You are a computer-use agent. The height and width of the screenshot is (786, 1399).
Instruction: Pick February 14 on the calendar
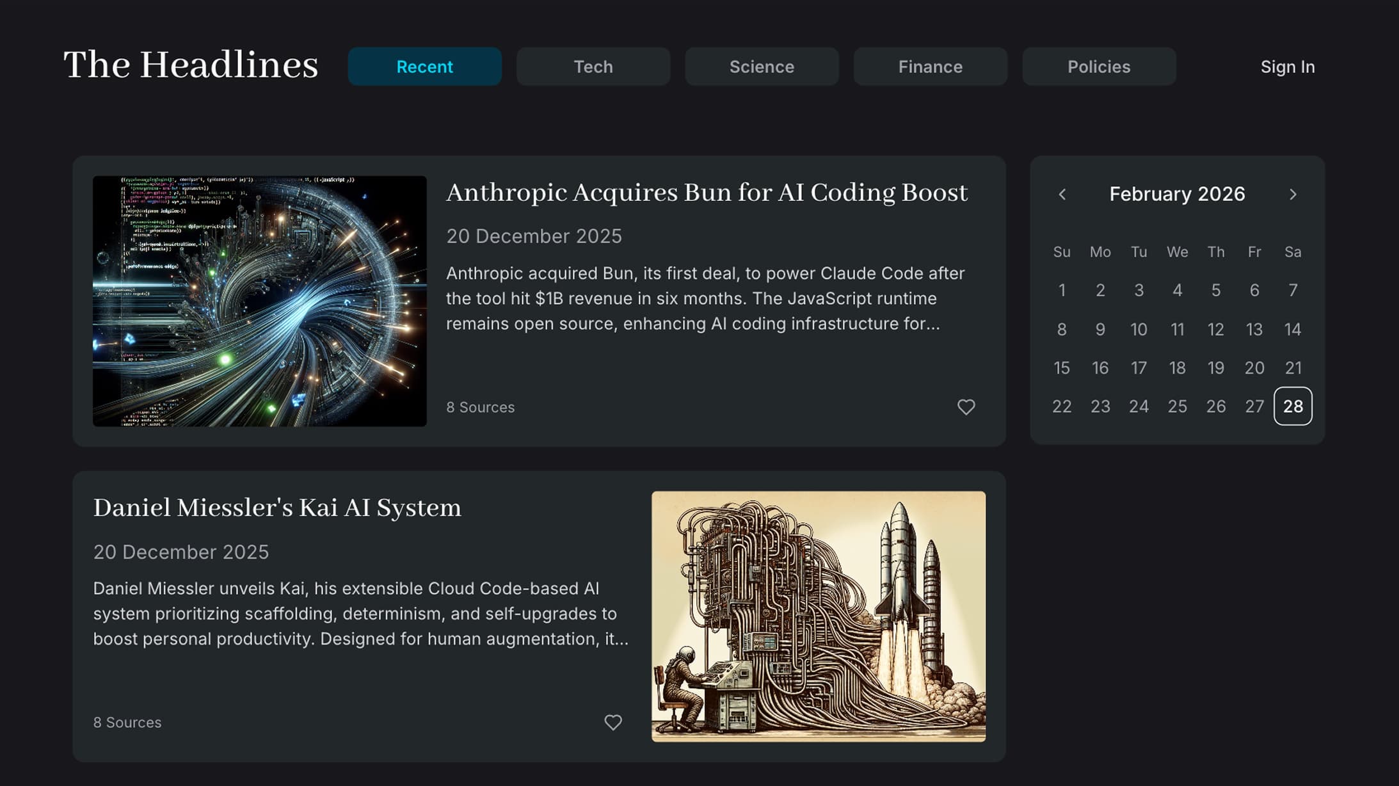[x=1293, y=329]
